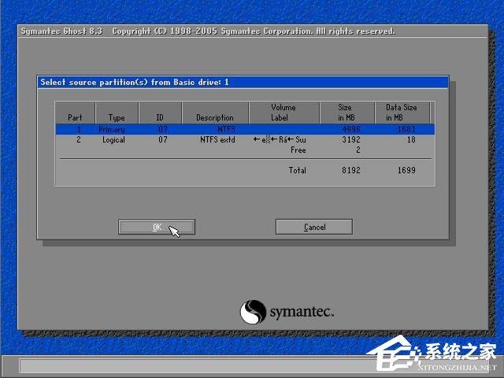Click the Primary type cell
Image resolution: width=504 pixels, height=378 pixels.
click(x=112, y=129)
